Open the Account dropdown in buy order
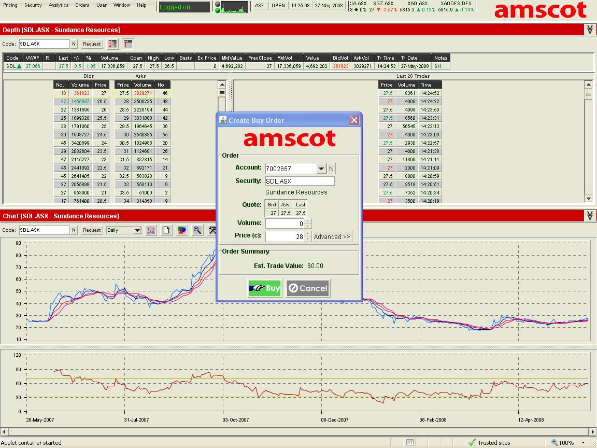This screenshot has width=597, height=448. [x=321, y=169]
